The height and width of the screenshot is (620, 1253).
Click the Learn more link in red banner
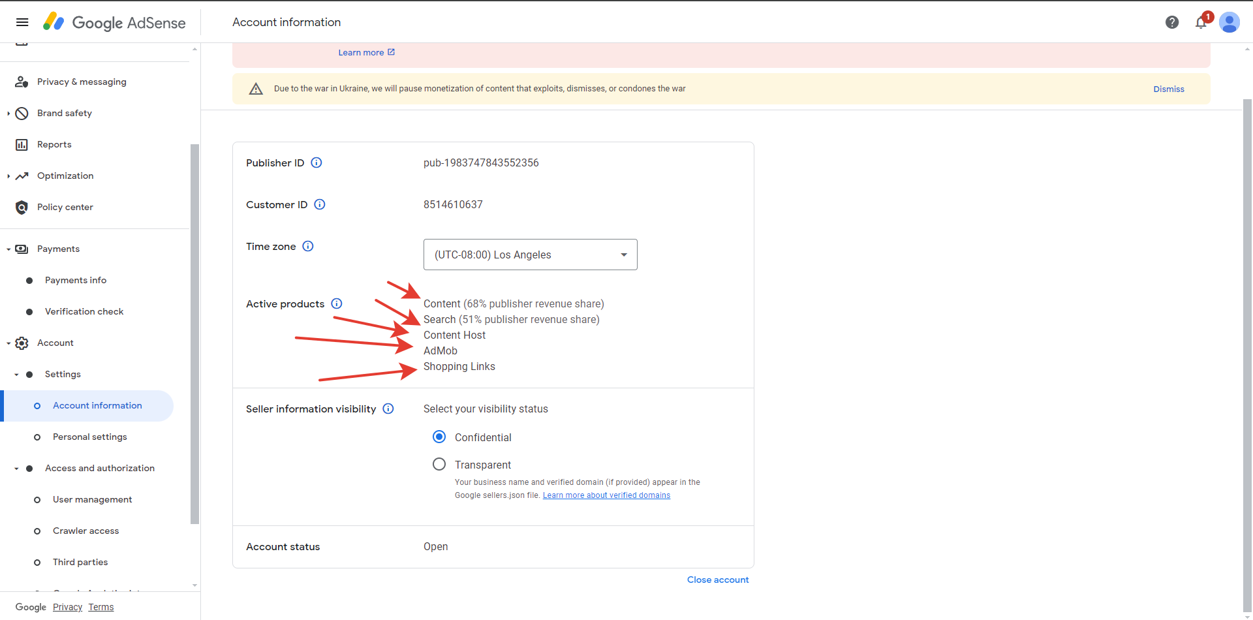[x=361, y=52]
